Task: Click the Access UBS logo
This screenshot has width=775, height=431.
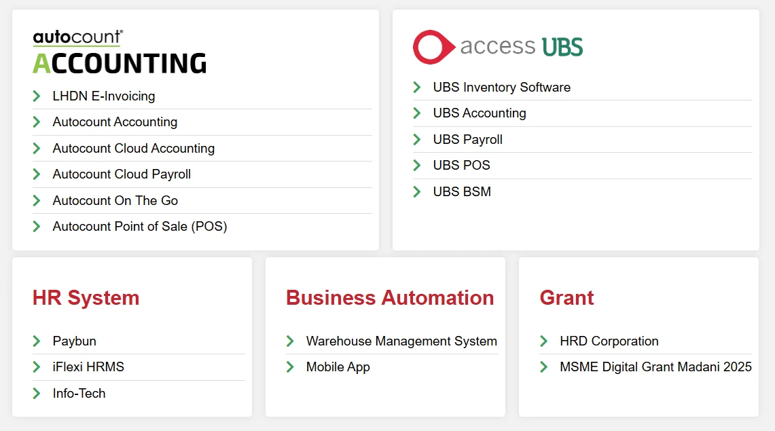Action: [x=498, y=47]
